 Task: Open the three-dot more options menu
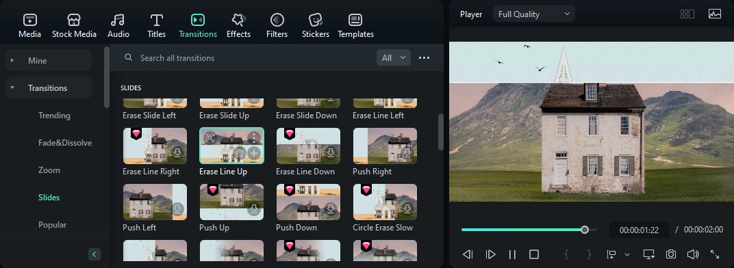(424, 58)
